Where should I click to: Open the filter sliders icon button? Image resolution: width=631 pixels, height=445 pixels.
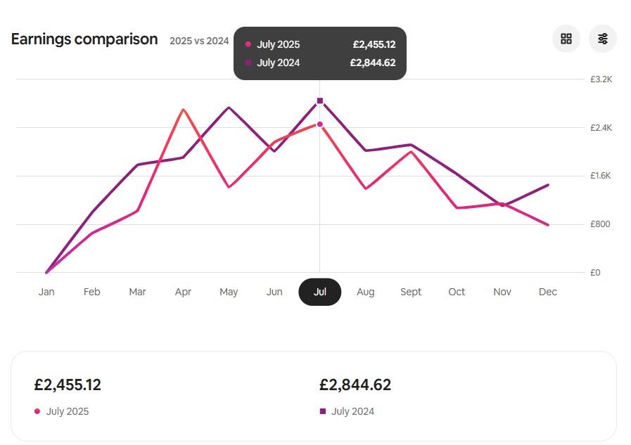[603, 39]
